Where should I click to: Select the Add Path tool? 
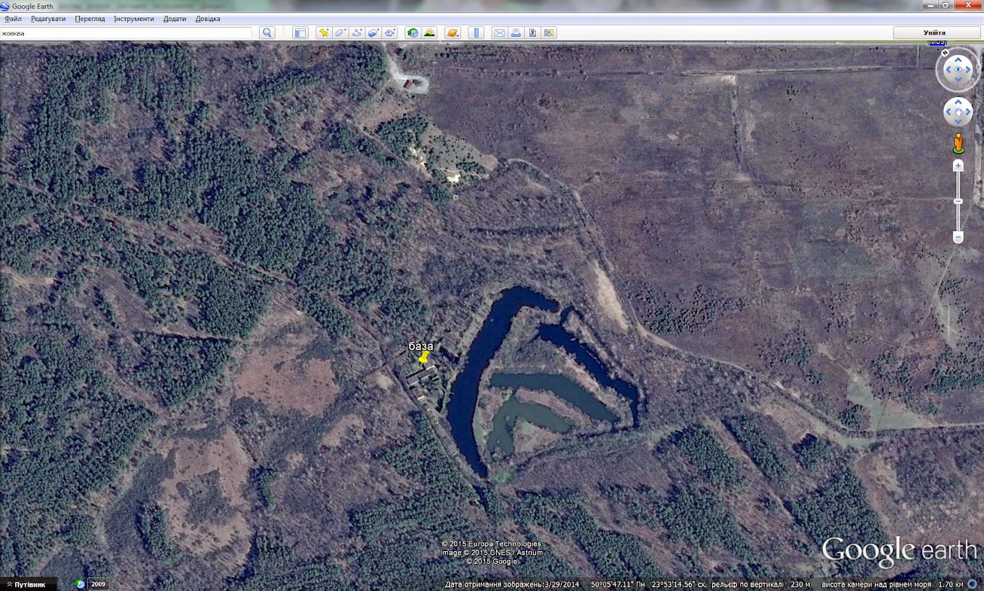pos(357,33)
